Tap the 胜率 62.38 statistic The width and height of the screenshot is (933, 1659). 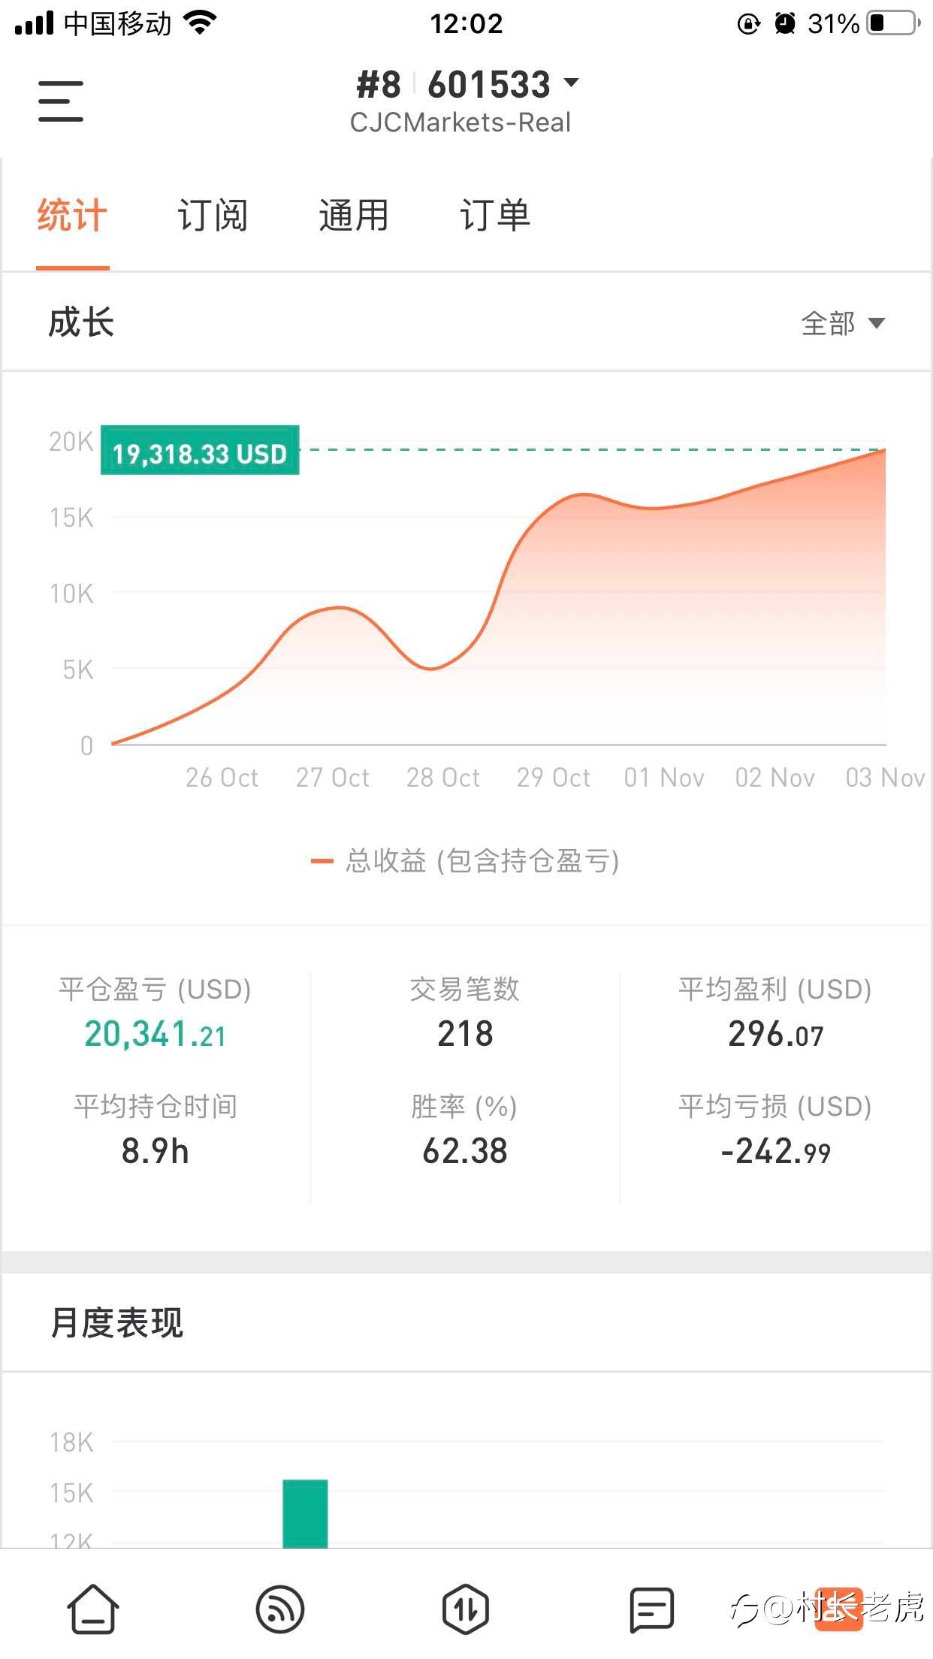tap(465, 1151)
